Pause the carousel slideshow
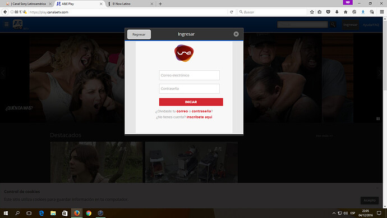Image resolution: width=387 pixels, height=218 pixels. click(378, 119)
